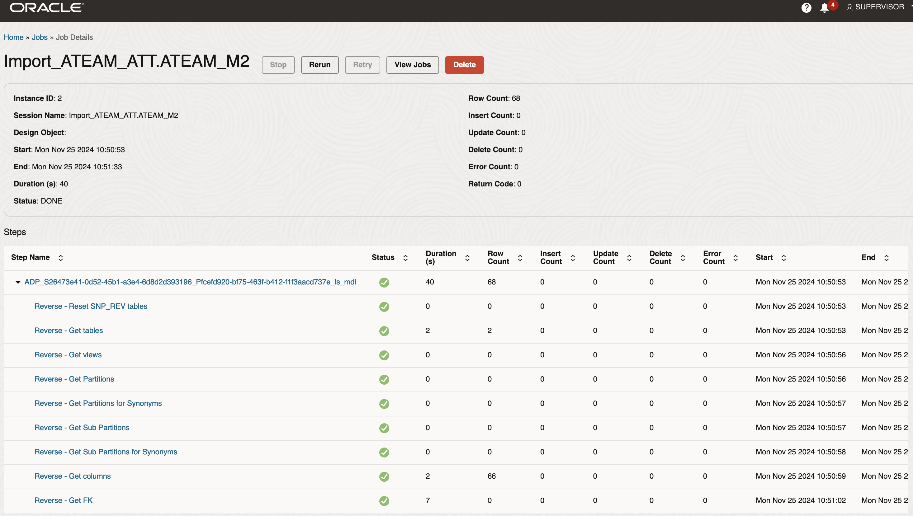
Task: Click green status check for Get columns
Action: coord(384,476)
